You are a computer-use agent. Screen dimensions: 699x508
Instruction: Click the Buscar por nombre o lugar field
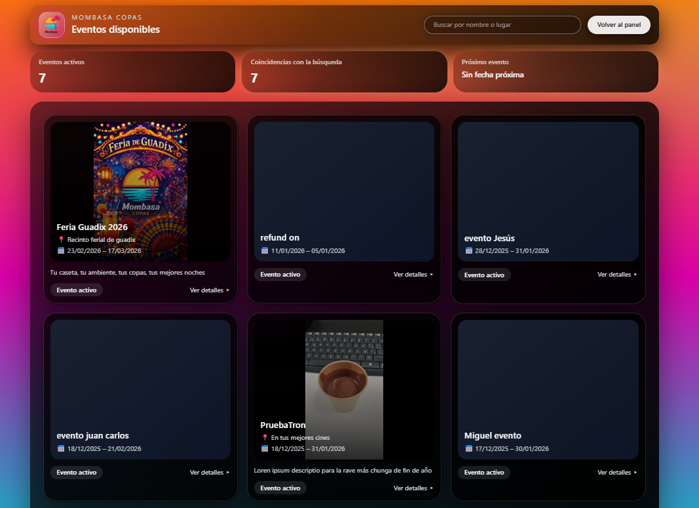502,24
